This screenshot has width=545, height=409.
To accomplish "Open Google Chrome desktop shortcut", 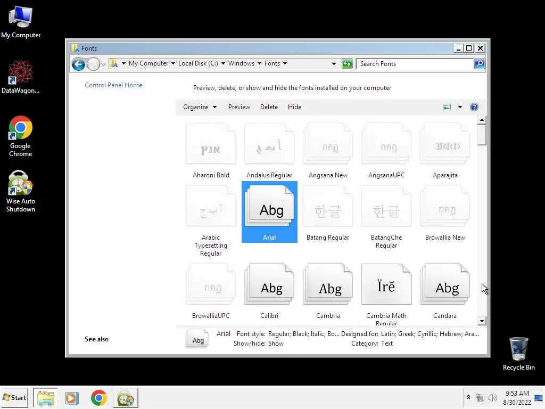I will [x=21, y=136].
